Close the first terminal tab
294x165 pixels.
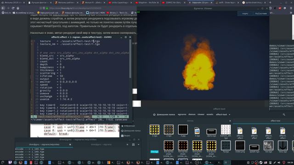coord(70,144)
